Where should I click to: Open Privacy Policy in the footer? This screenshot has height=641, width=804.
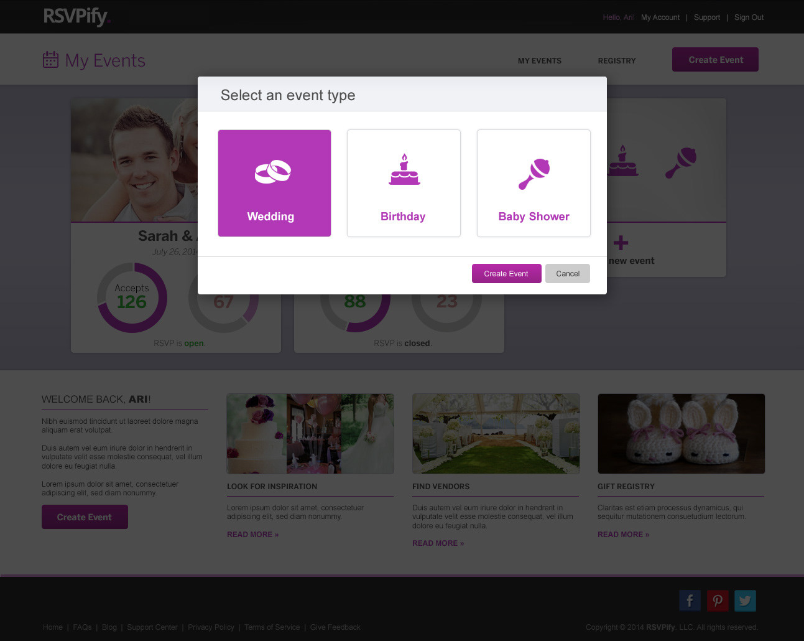pyautogui.click(x=211, y=627)
